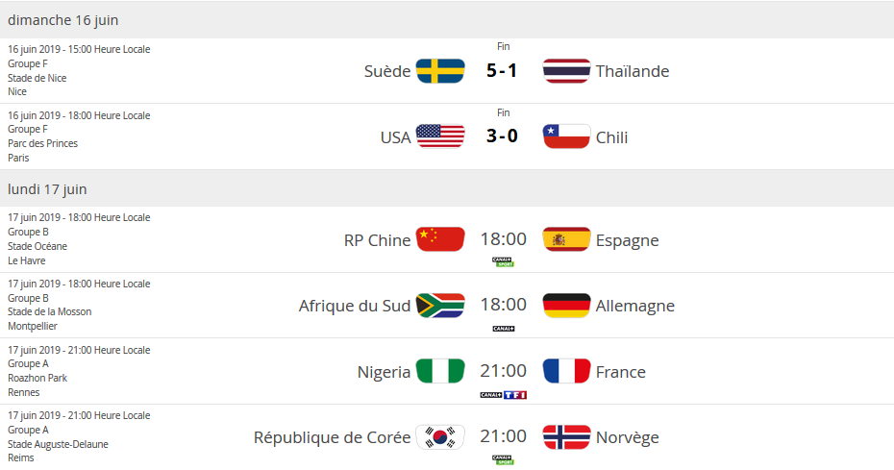Click the Canal+ logo under Afrique du Sud match

point(503,329)
